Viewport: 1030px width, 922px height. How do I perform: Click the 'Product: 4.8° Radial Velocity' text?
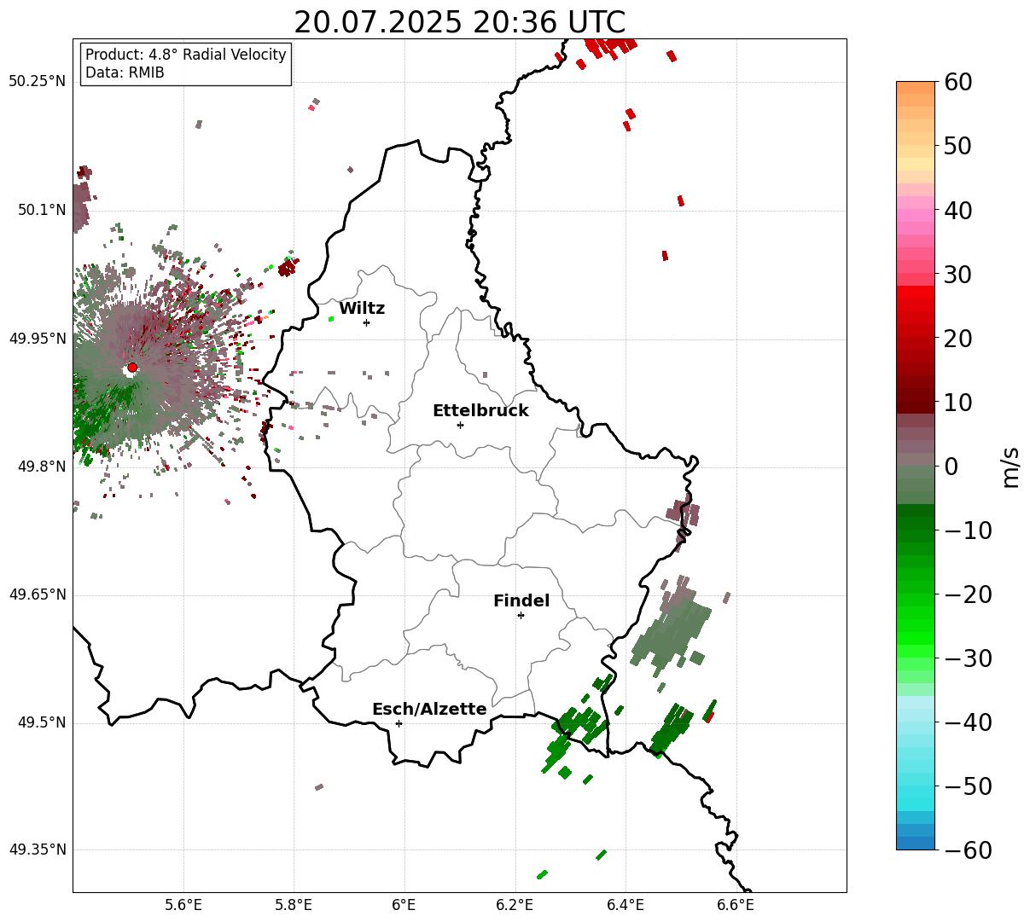[x=186, y=55]
